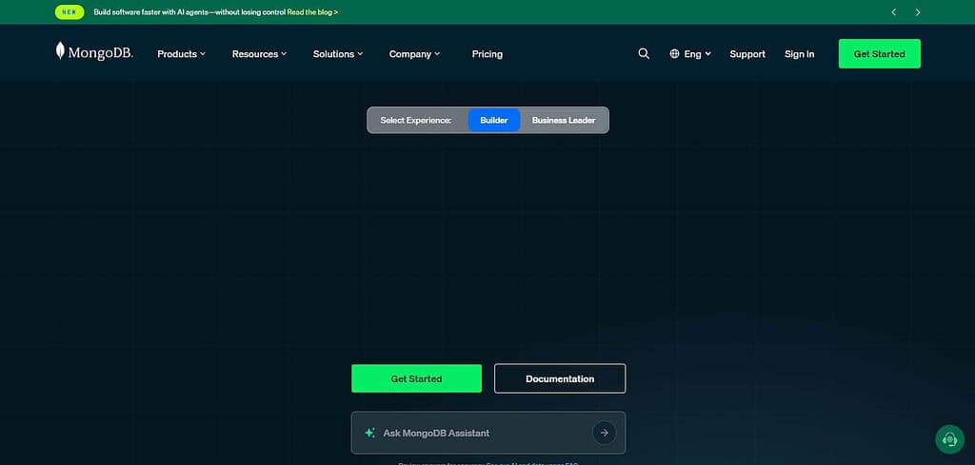Viewport: 975px width, 465px height.
Task: Select the Business Leader experience
Action: pyautogui.click(x=564, y=120)
